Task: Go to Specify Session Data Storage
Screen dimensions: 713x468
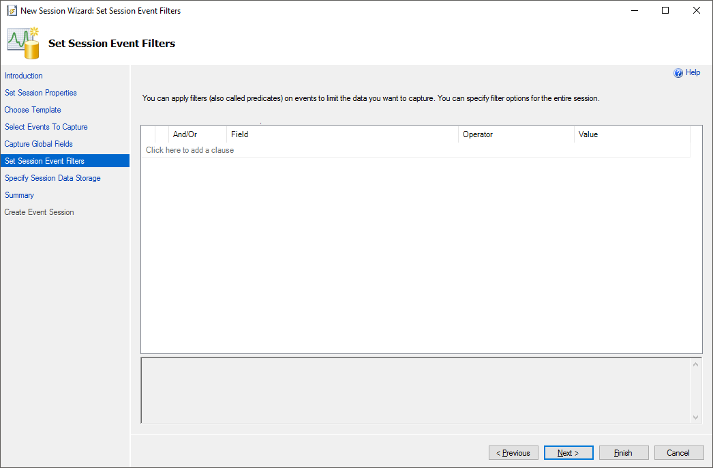Action: click(x=52, y=178)
